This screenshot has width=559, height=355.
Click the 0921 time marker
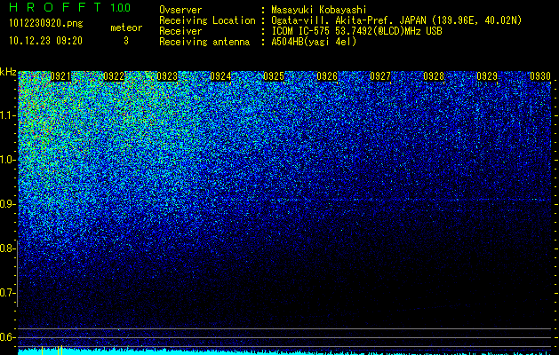pos(60,76)
